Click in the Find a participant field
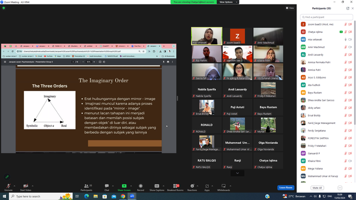Image resolution: width=356 pixels, height=200 pixels. pos(327,17)
